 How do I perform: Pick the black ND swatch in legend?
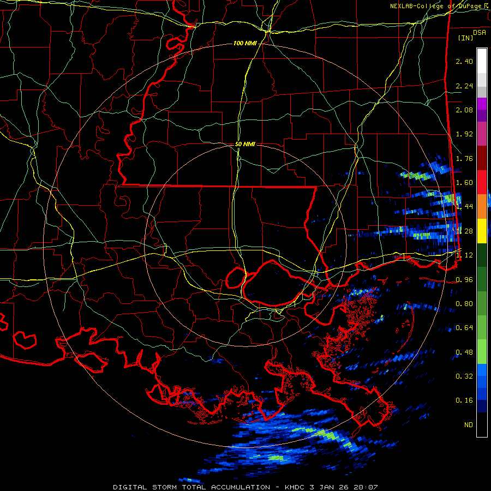pyautogui.click(x=482, y=424)
